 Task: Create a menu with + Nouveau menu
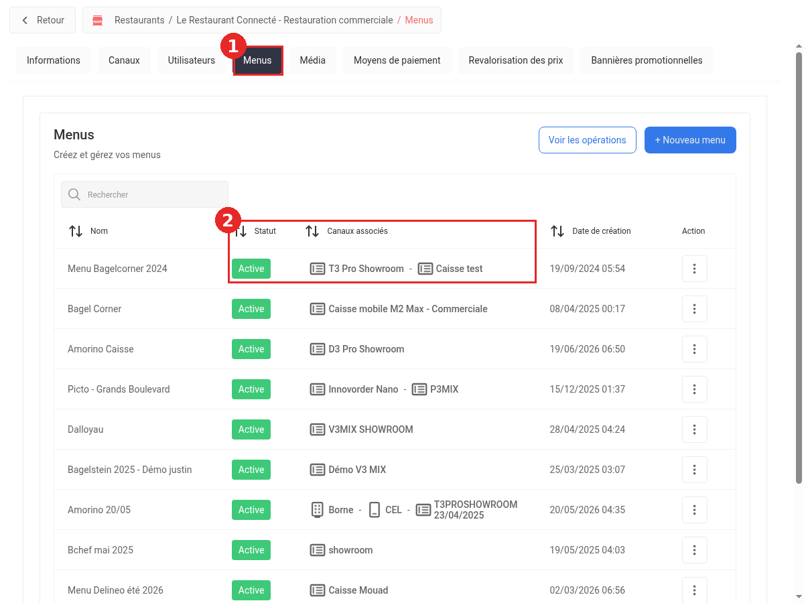[x=690, y=140]
